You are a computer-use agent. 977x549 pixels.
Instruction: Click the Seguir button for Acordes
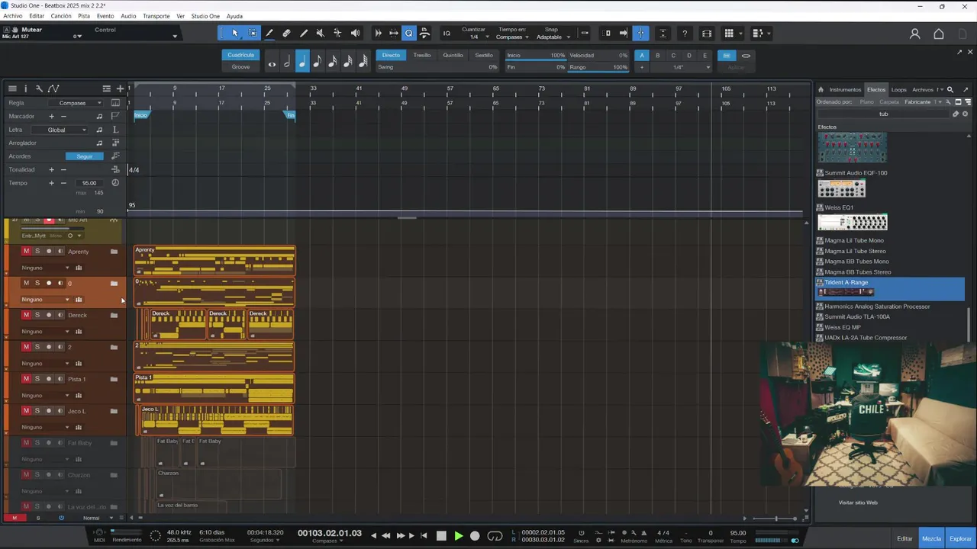point(85,156)
